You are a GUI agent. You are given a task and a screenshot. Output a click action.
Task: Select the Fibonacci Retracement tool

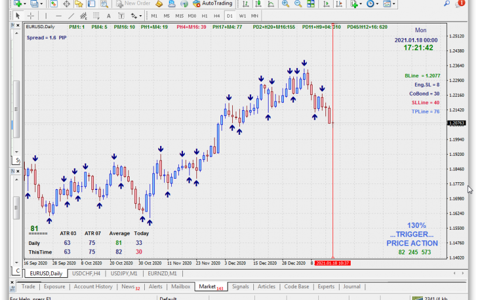[x=96, y=16]
